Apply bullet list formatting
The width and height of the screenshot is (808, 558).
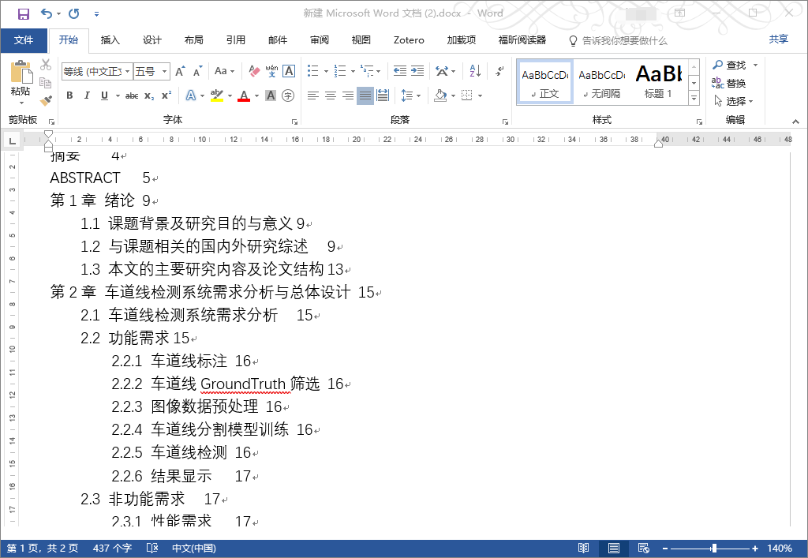coord(312,71)
